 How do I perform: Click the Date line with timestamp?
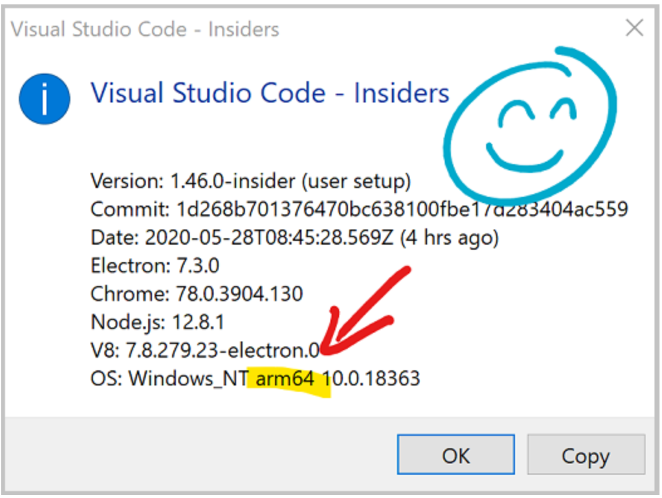pos(295,238)
